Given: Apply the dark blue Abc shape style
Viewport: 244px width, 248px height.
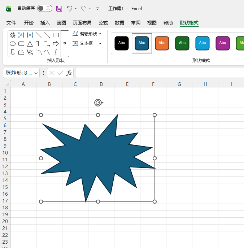Looking at the screenshot, I should [x=142, y=43].
